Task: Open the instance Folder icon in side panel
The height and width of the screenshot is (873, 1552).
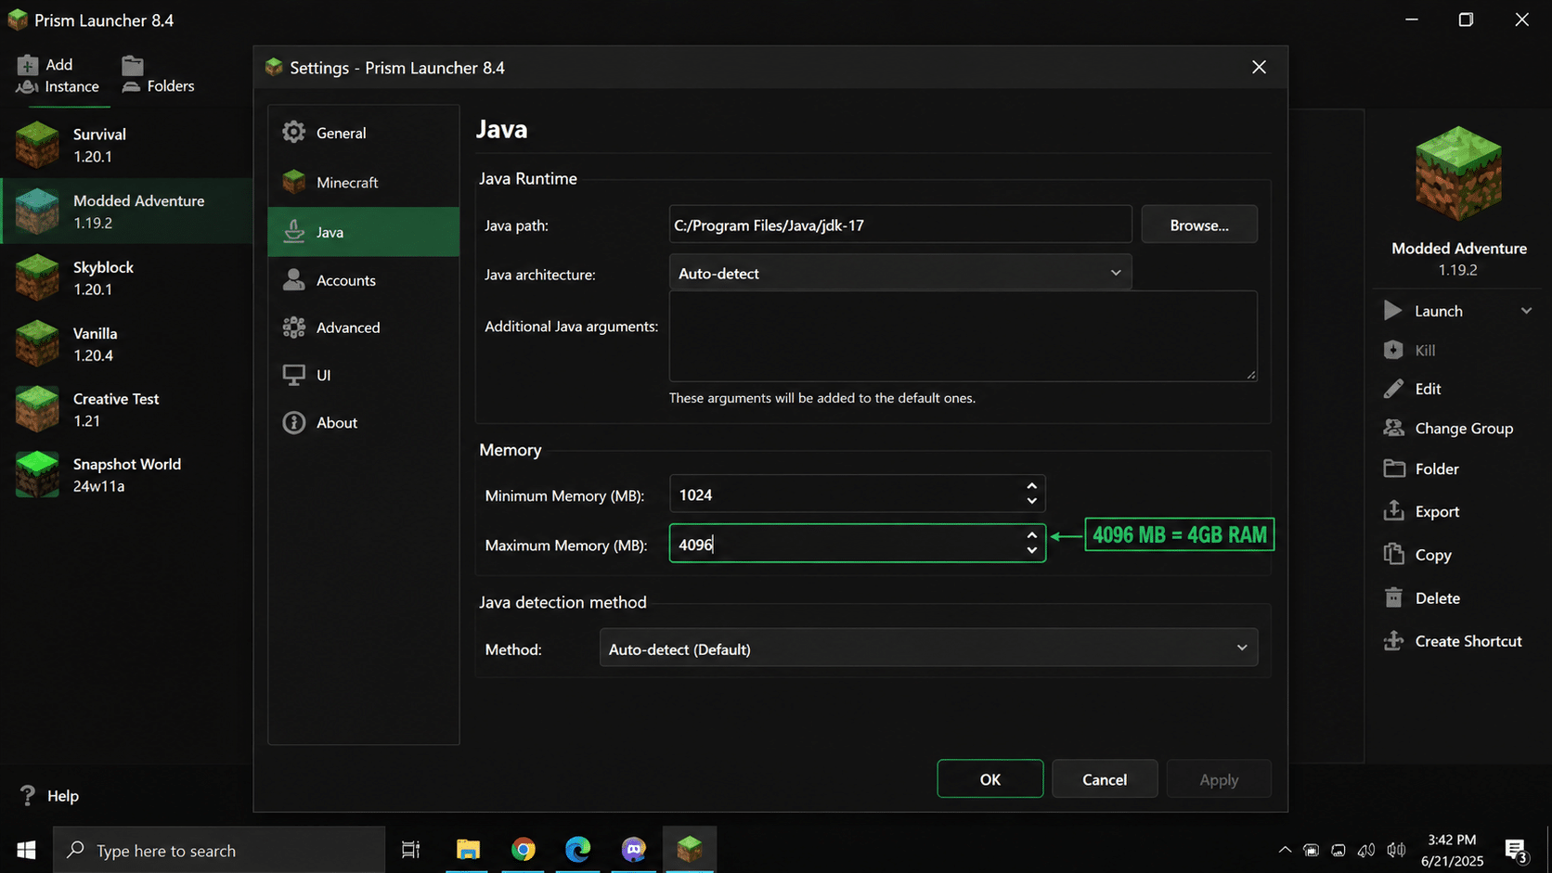Action: 1393,469
